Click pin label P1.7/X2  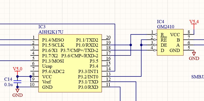click(x=50, y=56)
